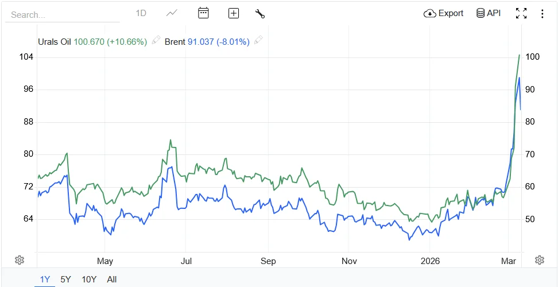Select the 1Y time range tab
The width and height of the screenshot is (558, 287).
45,280
